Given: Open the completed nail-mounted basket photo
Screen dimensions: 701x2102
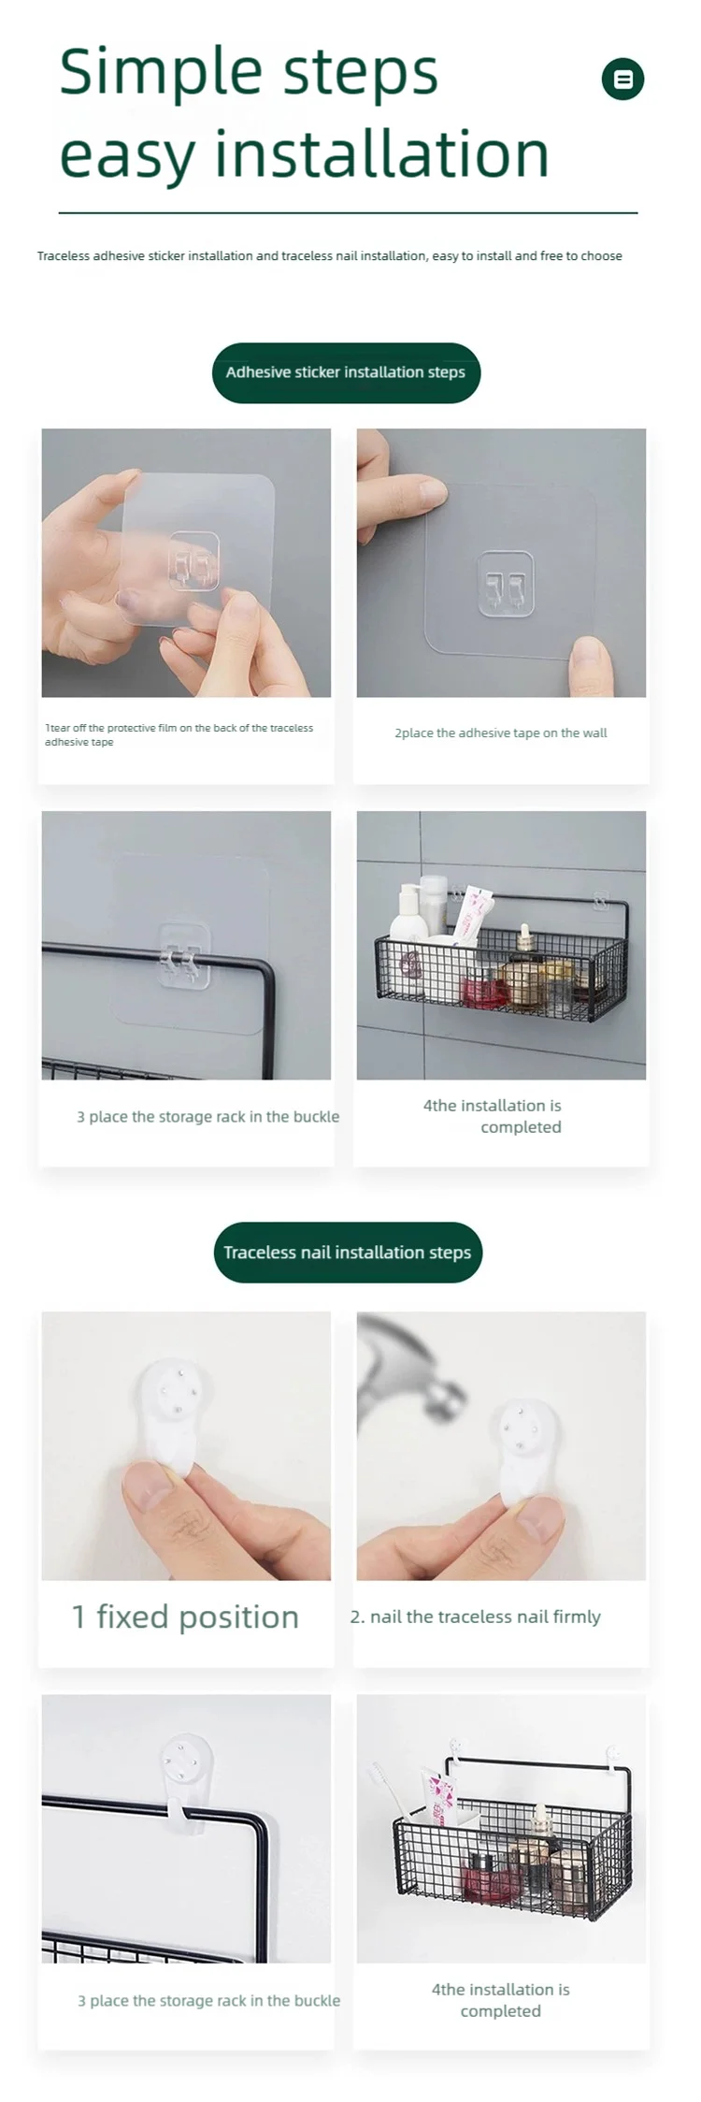Looking at the screenshot, I should pos(501,1828).
